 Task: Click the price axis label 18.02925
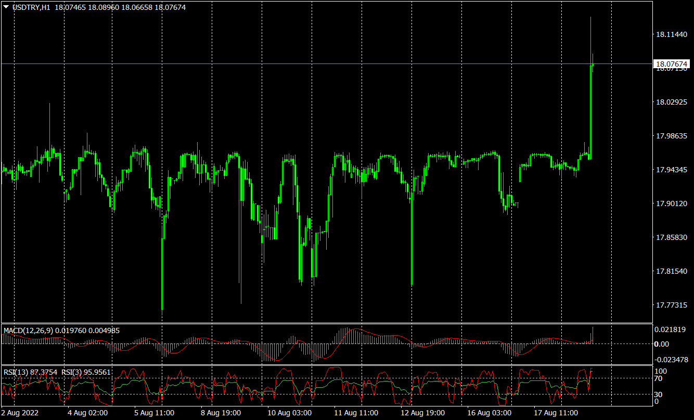pyautogui.click(x=671, y=102)
